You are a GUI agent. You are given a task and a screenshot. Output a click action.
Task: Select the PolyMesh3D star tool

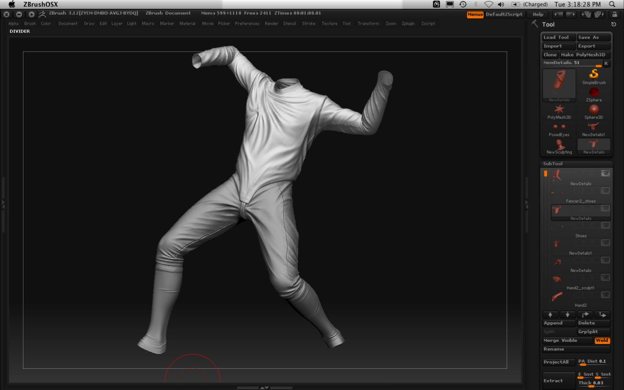559,111
